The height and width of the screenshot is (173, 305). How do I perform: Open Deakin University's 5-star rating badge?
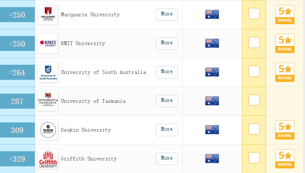click(x=284, y=130)
